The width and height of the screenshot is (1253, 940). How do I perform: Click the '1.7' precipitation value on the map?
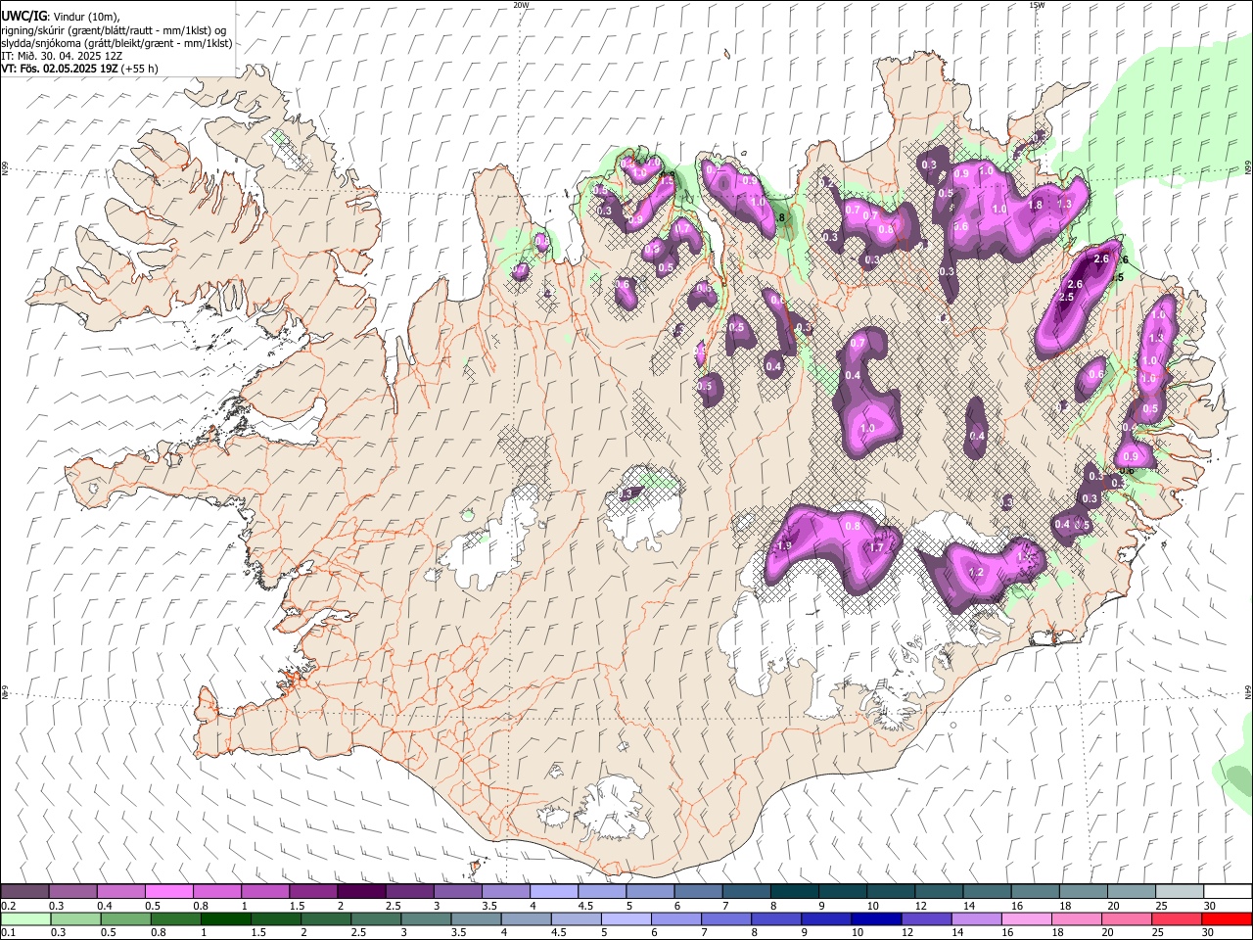[876, 548]
